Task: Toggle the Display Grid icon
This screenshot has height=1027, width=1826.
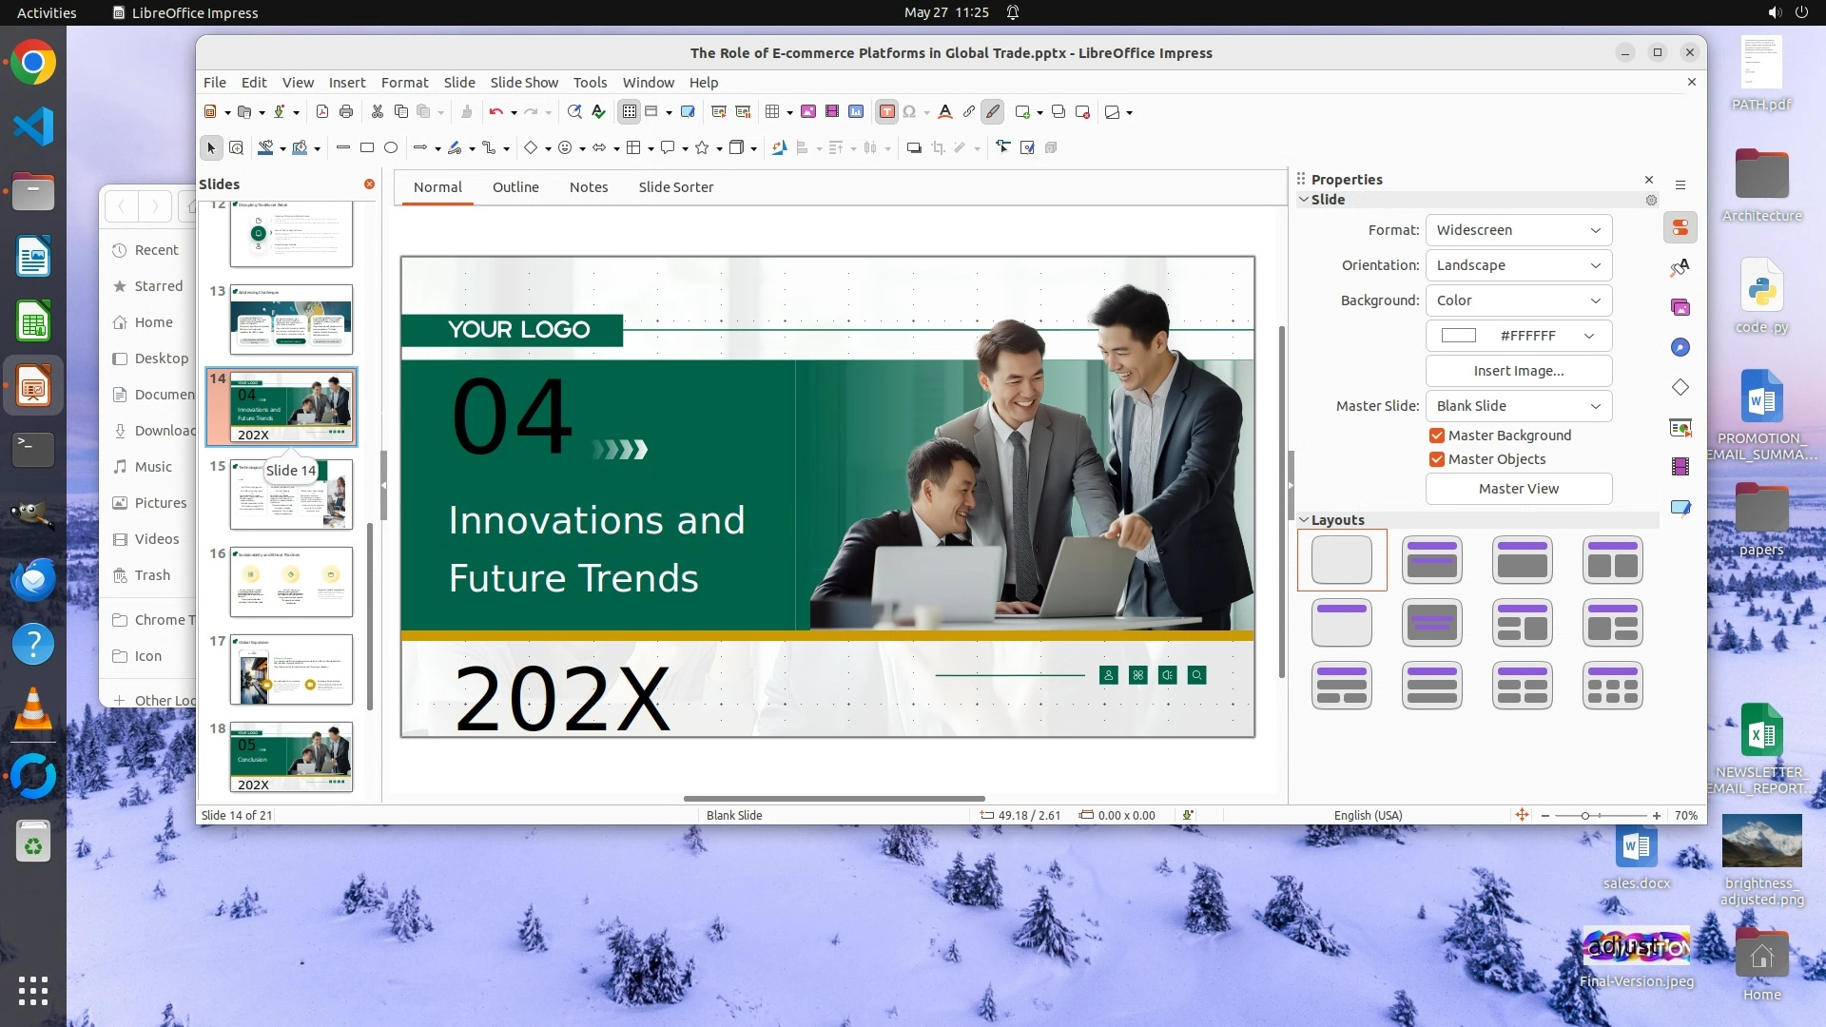Action: [629, 112]
